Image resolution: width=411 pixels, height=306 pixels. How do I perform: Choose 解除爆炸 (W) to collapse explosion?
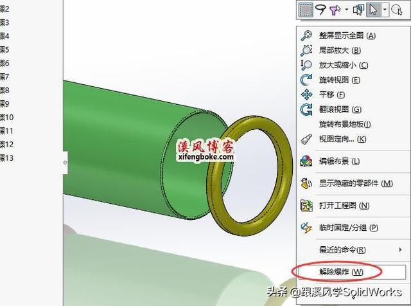pyautogui.click(x=353, y=272)
